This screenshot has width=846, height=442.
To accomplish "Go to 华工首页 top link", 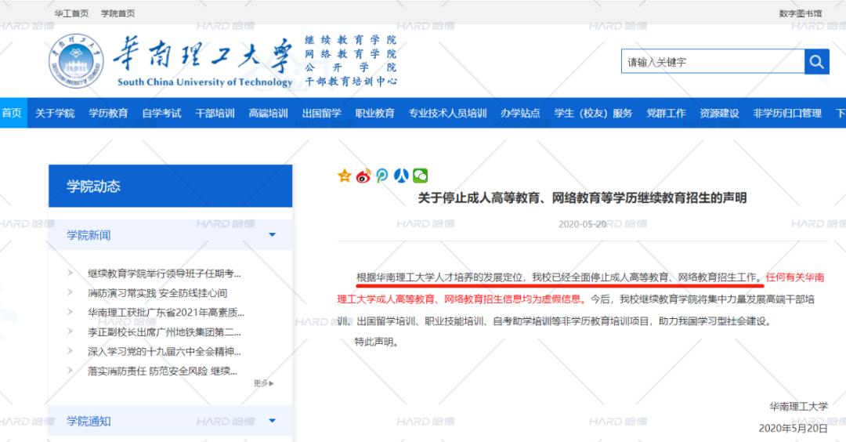I will tap(71, 13).
